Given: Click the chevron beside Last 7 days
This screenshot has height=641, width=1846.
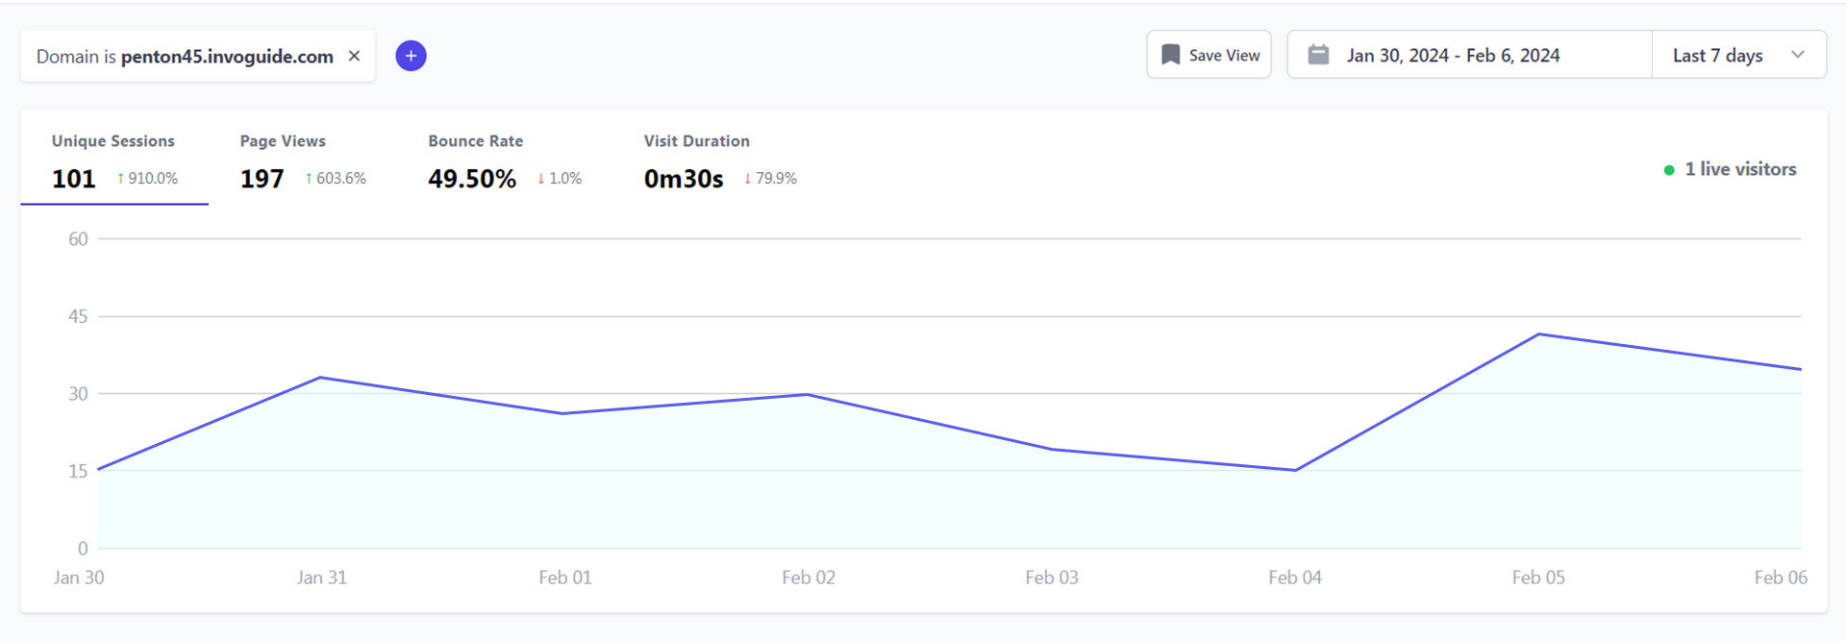Looking at the screenshot, I should tap(1797, 55).
